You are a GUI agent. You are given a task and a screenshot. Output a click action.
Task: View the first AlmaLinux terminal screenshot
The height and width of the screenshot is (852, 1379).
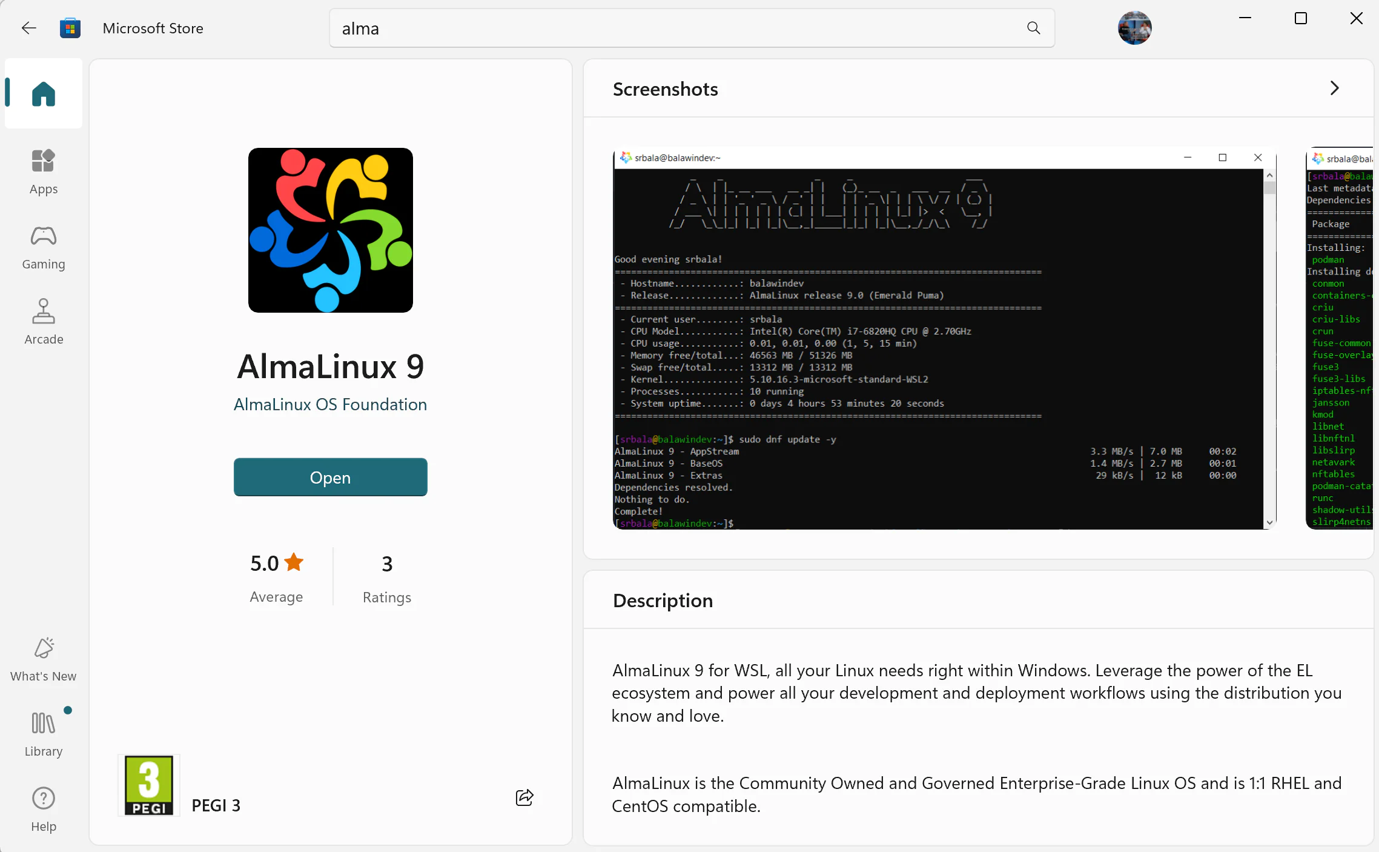944,338
